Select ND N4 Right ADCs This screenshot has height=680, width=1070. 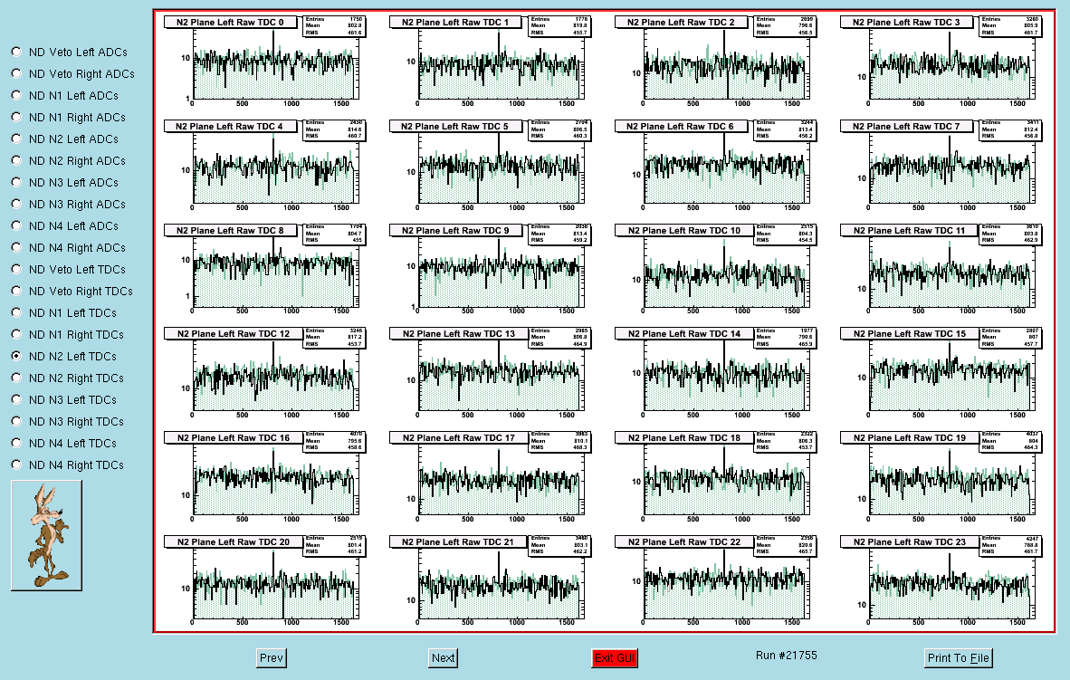coord(16,248)
